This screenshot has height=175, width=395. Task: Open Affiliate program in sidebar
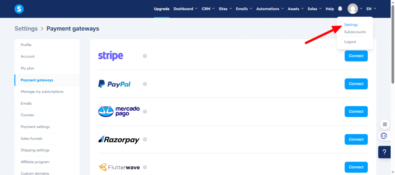coord(47,162)
